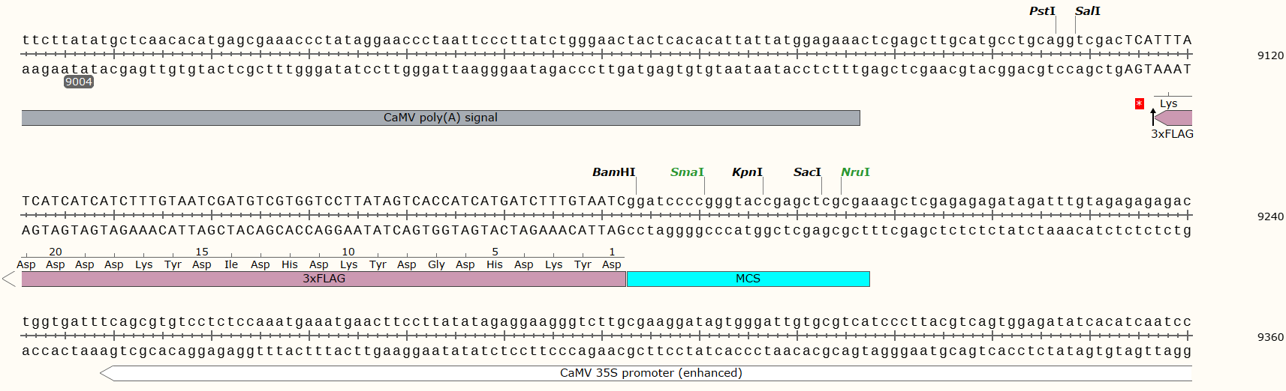
Task: Click the Gly amino acid in 3xFLAG translation
Action: coord(436,264)
